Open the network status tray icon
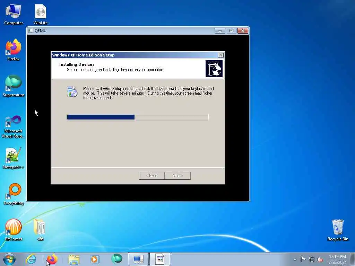 pos(312,259)
